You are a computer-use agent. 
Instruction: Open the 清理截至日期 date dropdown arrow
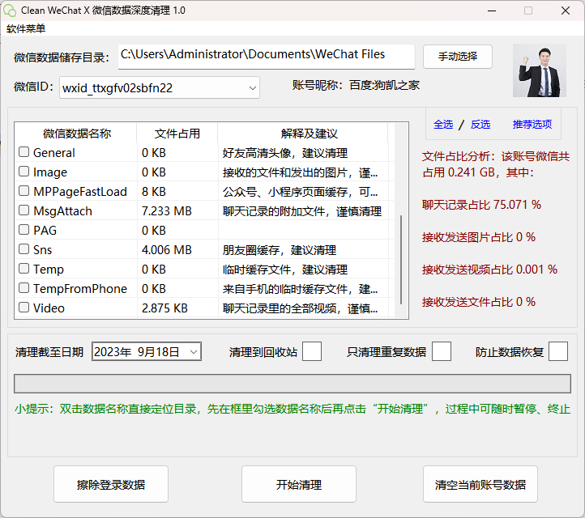tap(194, 352)
